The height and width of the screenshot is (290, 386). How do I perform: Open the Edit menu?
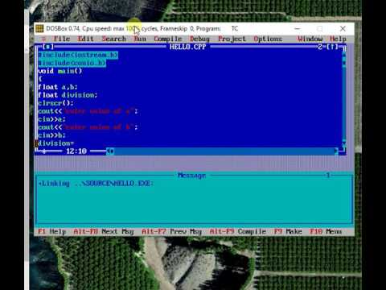(x=85, y=39)
